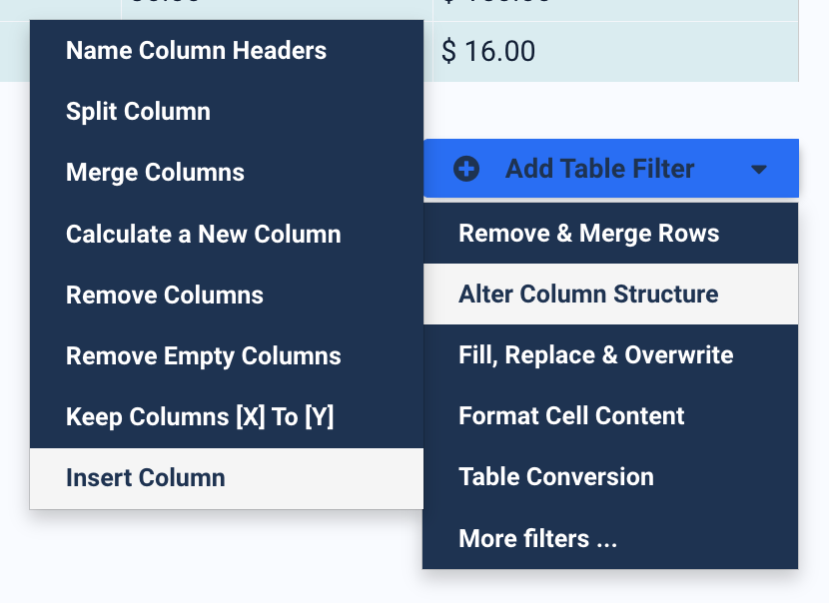Choose Remove Empty Columns
Image resolution: width=829 pixels, height=603 pixels.
[x=203, y=355]
